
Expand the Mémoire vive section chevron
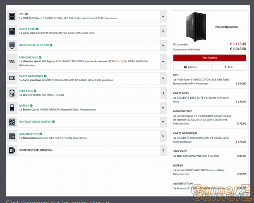[x=163, y=61]
